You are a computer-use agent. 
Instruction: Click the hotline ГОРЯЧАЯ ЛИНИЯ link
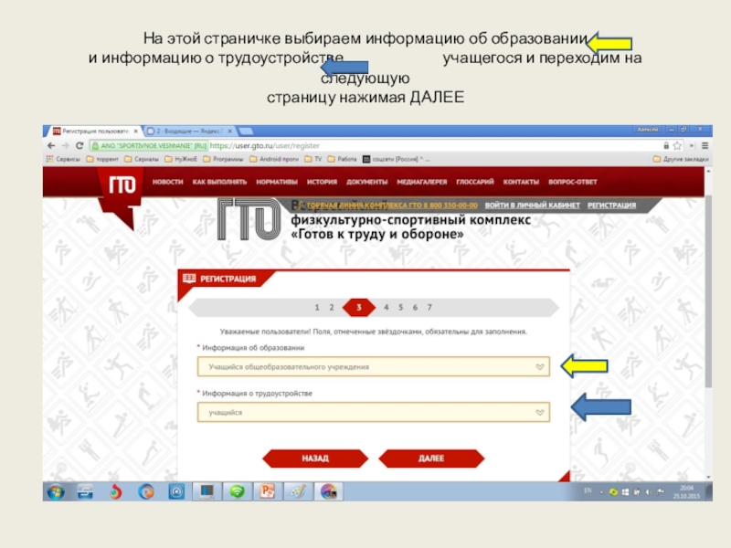click(x=392, y=205)
